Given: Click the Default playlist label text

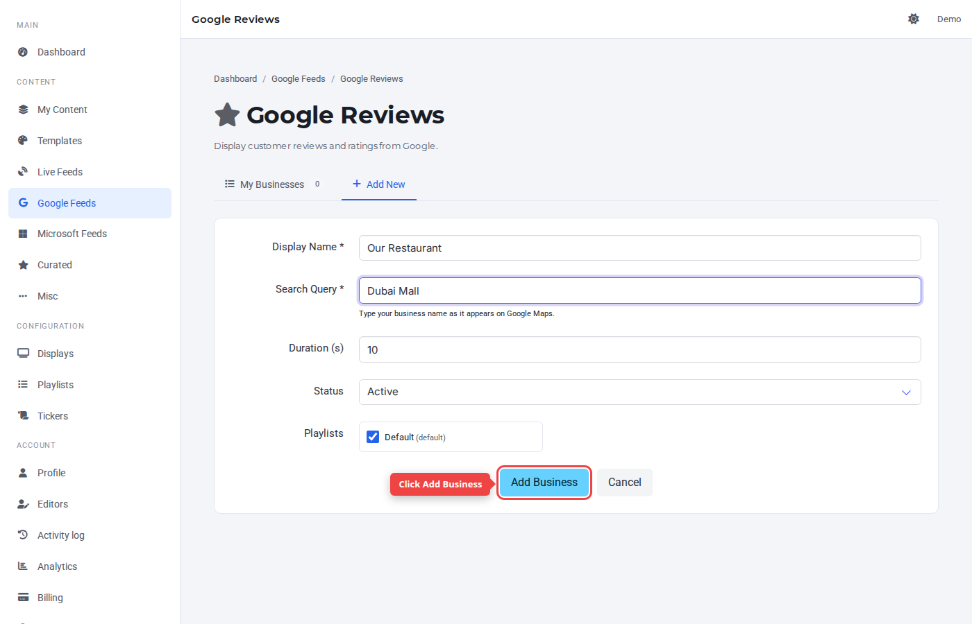Looking at the screenshot, I should [x=415, y=437].
